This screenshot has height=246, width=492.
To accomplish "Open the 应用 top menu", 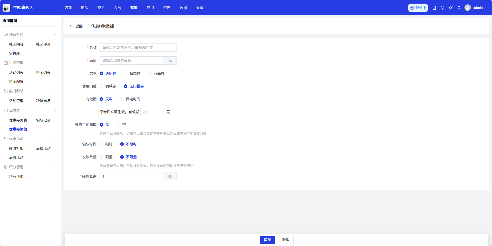I will [150, 8].
